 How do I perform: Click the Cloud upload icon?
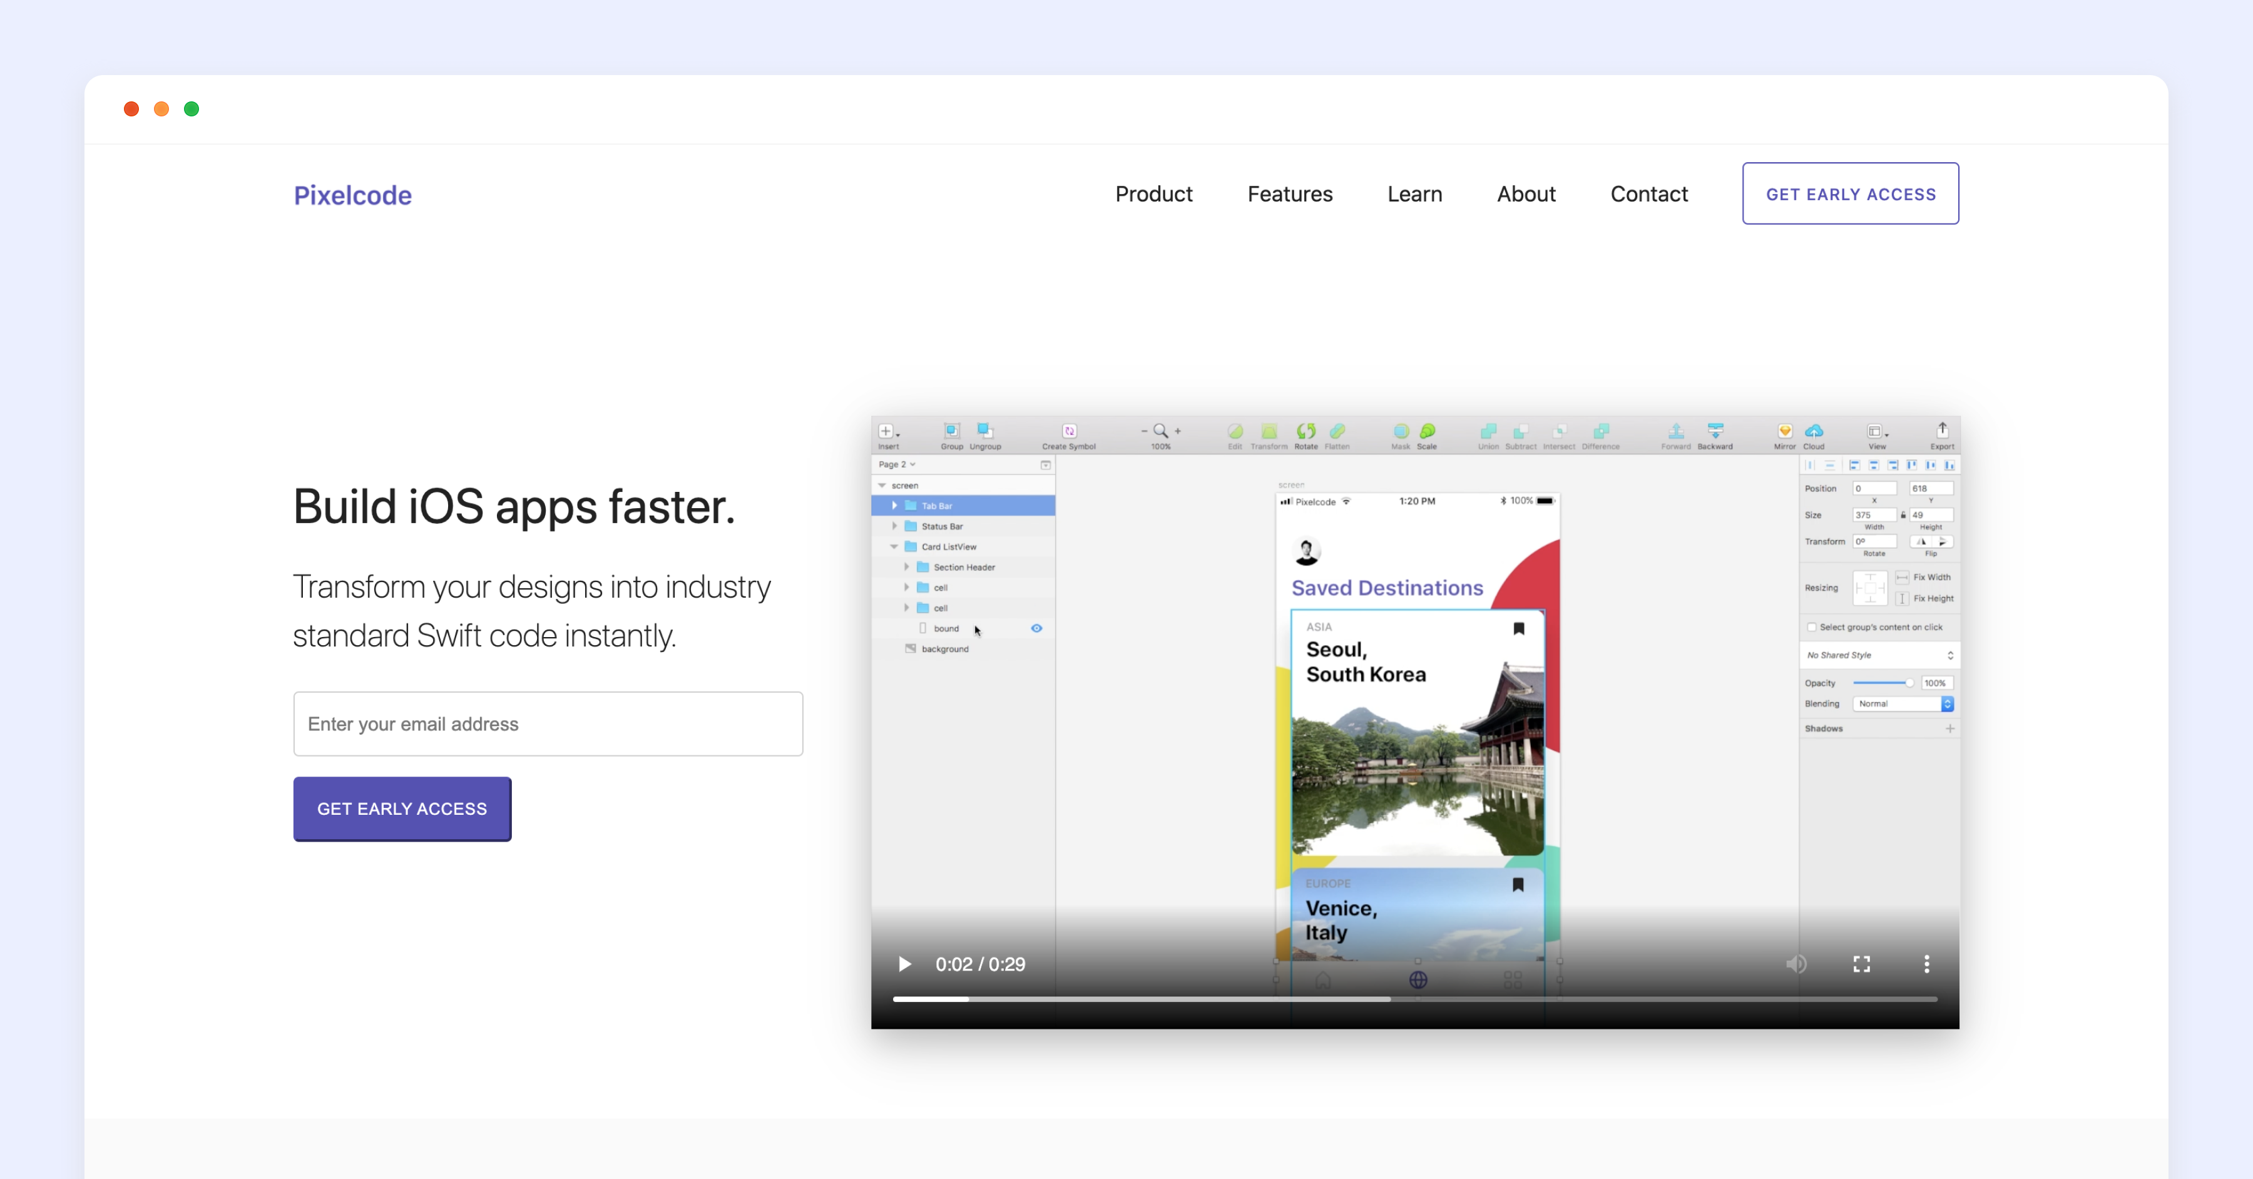[x=1814, y=431]
